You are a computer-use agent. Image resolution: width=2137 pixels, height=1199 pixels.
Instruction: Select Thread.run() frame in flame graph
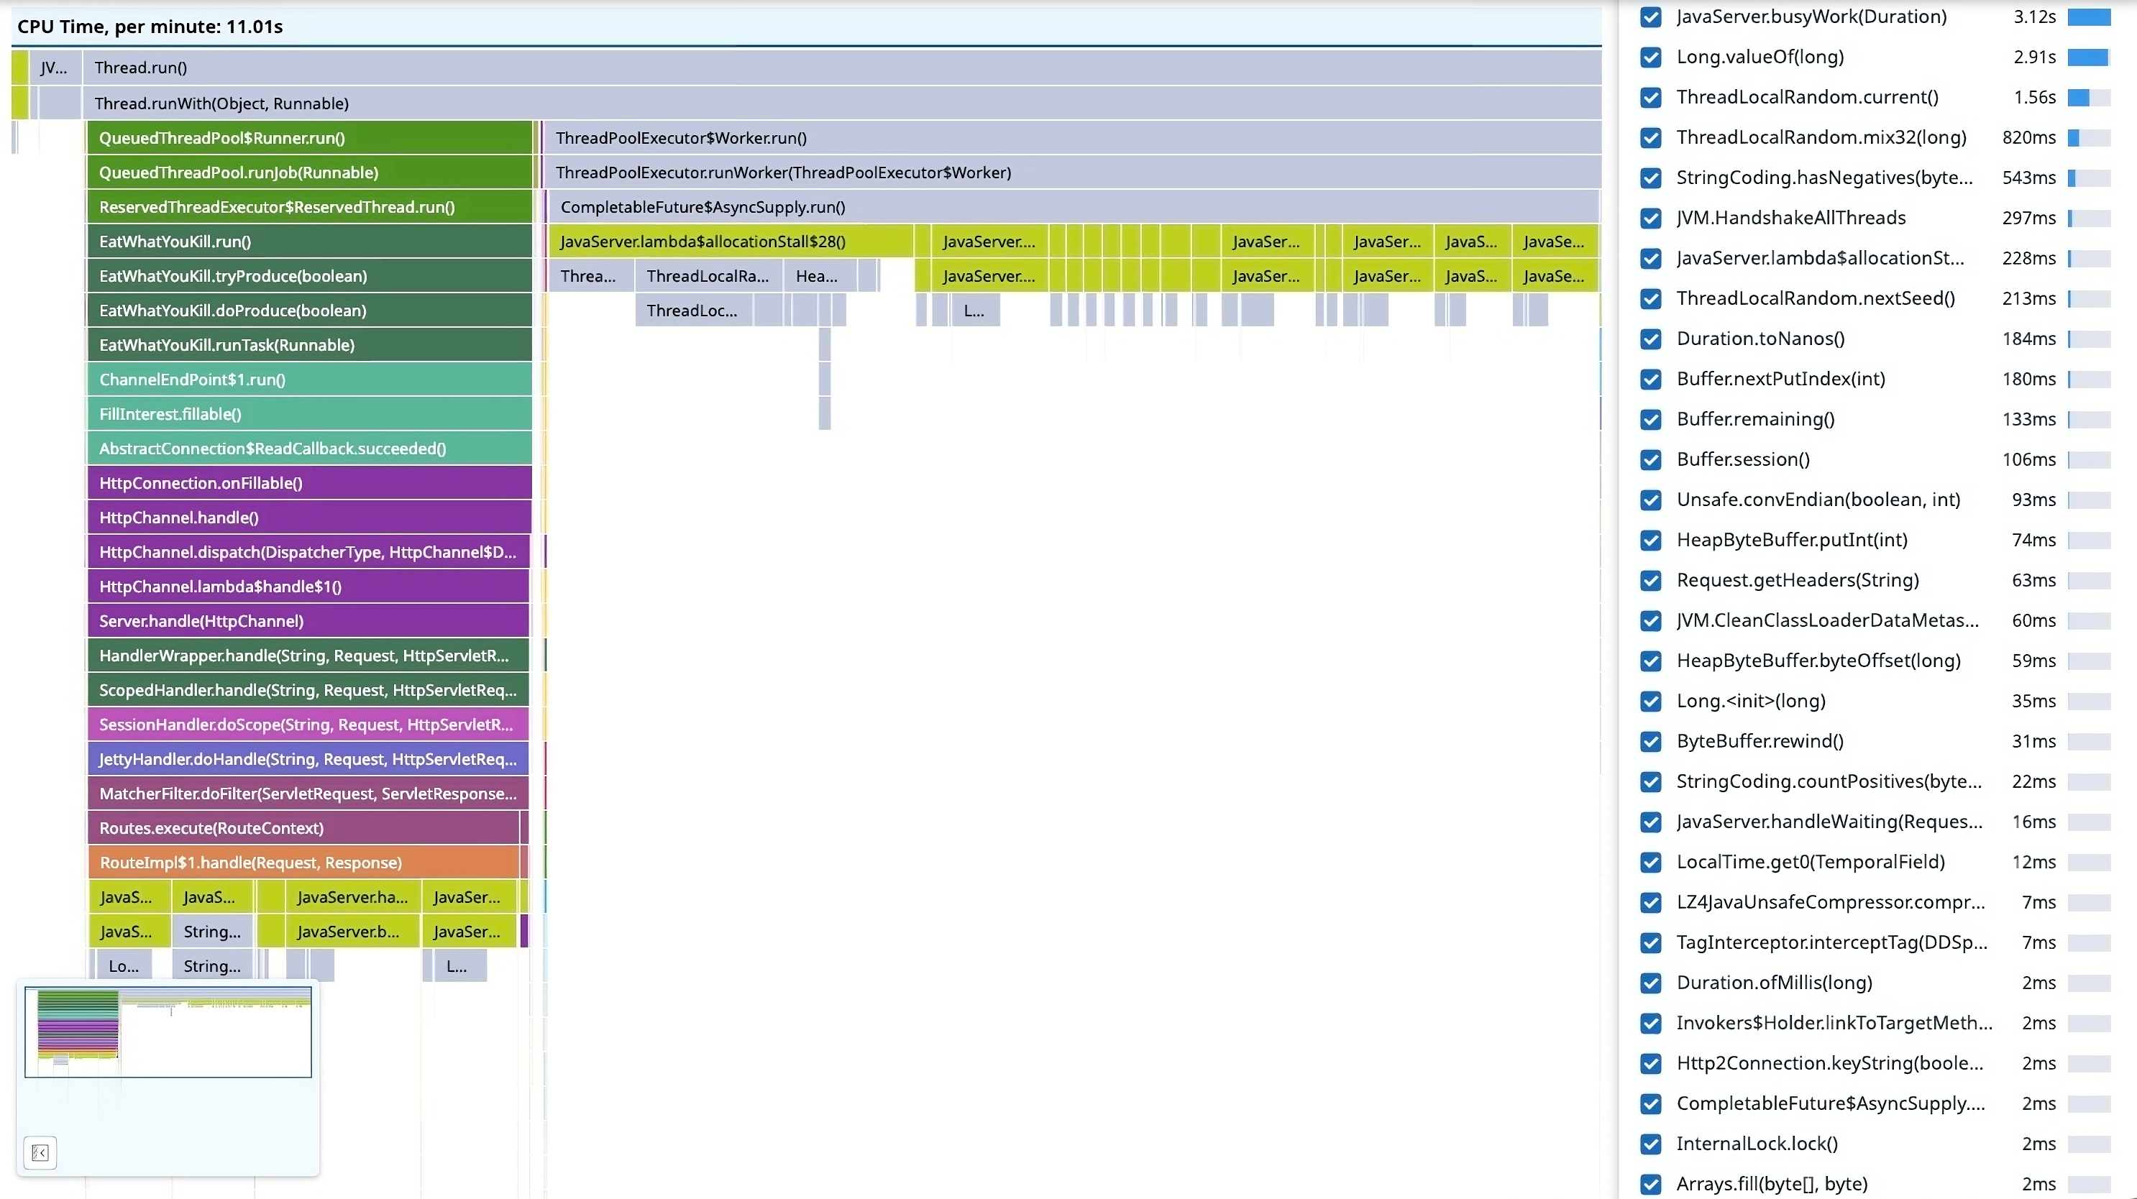click(x=830, y=68)
